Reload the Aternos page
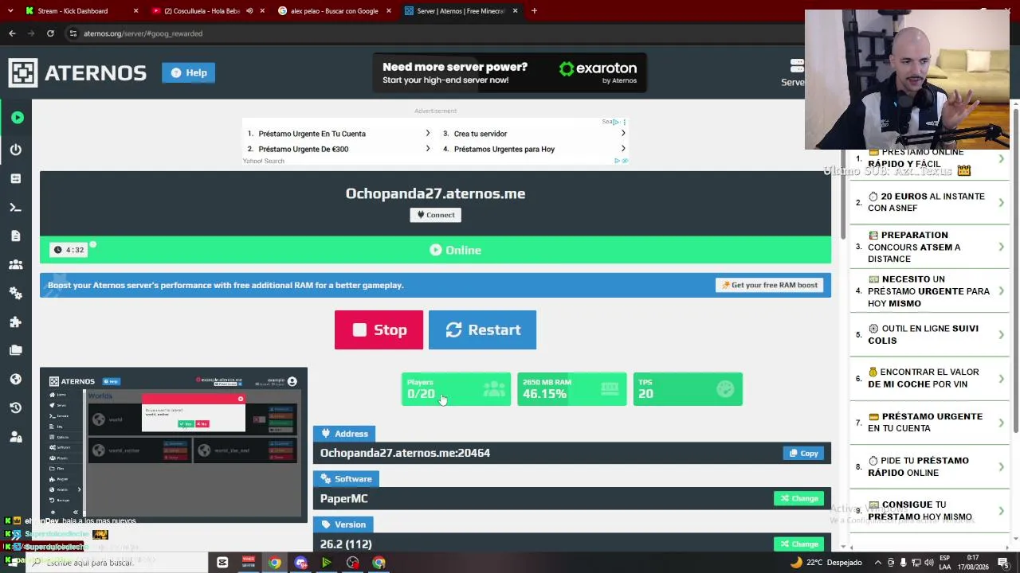The height and width of the screenshot is (573, 1020). pos(50,33)
